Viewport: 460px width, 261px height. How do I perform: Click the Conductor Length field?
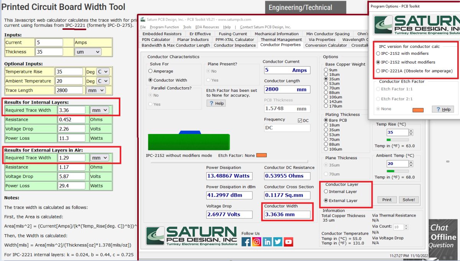pos(287,89)
